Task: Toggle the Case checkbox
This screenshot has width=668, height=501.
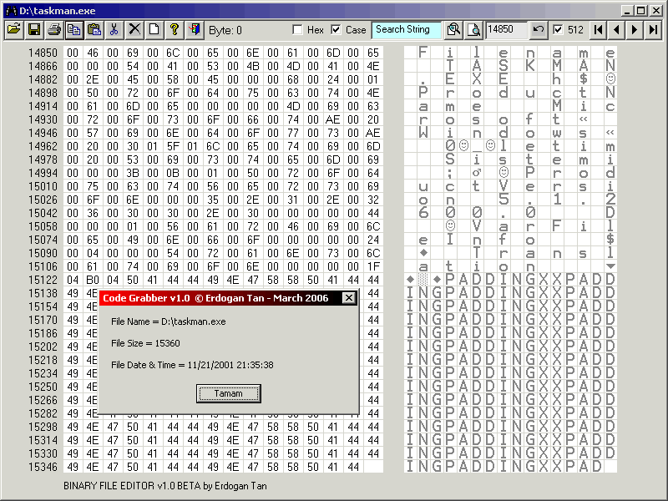Action: point(336,30)
